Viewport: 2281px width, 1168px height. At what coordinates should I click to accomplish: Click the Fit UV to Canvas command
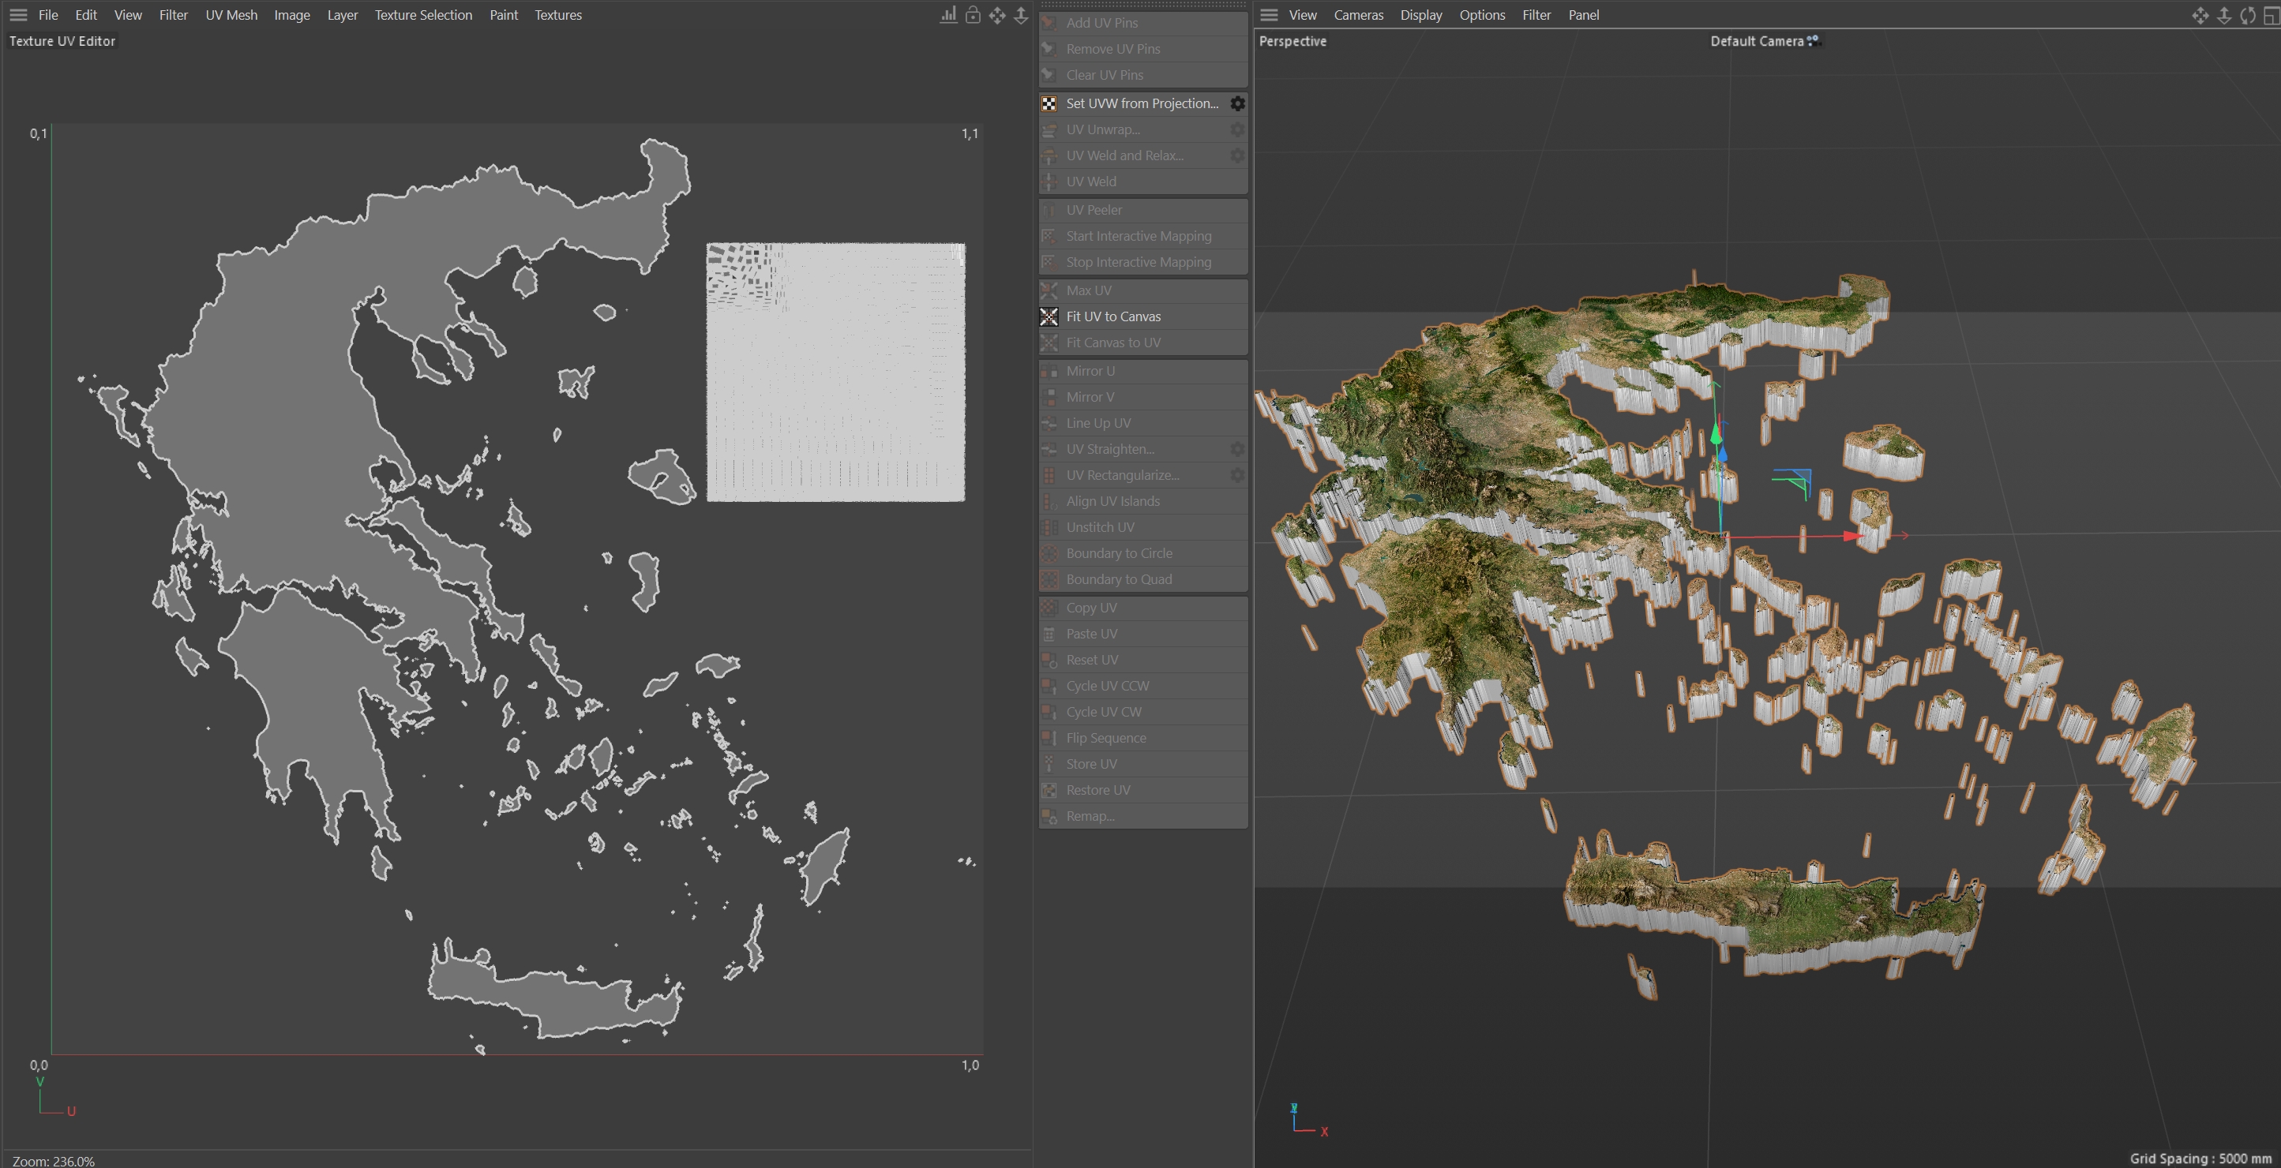pos(1113,316)
